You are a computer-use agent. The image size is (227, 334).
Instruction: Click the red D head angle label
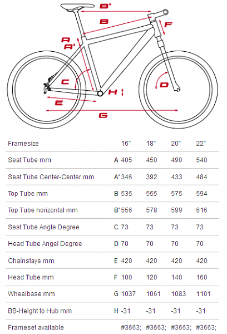point(164,85)
